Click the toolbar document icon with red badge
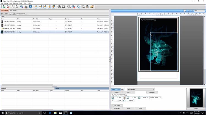206x115 pixels. (x=8, y=7)
